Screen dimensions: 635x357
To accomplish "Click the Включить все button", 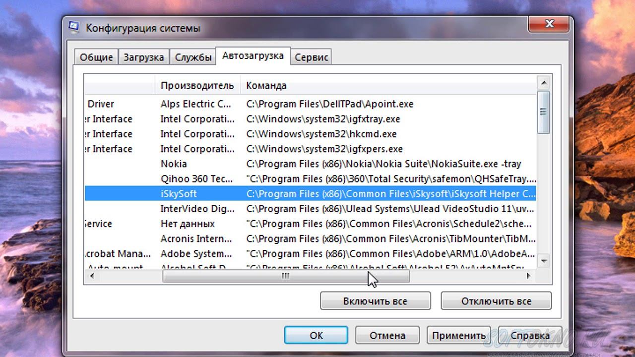I will tap(375, 301).
